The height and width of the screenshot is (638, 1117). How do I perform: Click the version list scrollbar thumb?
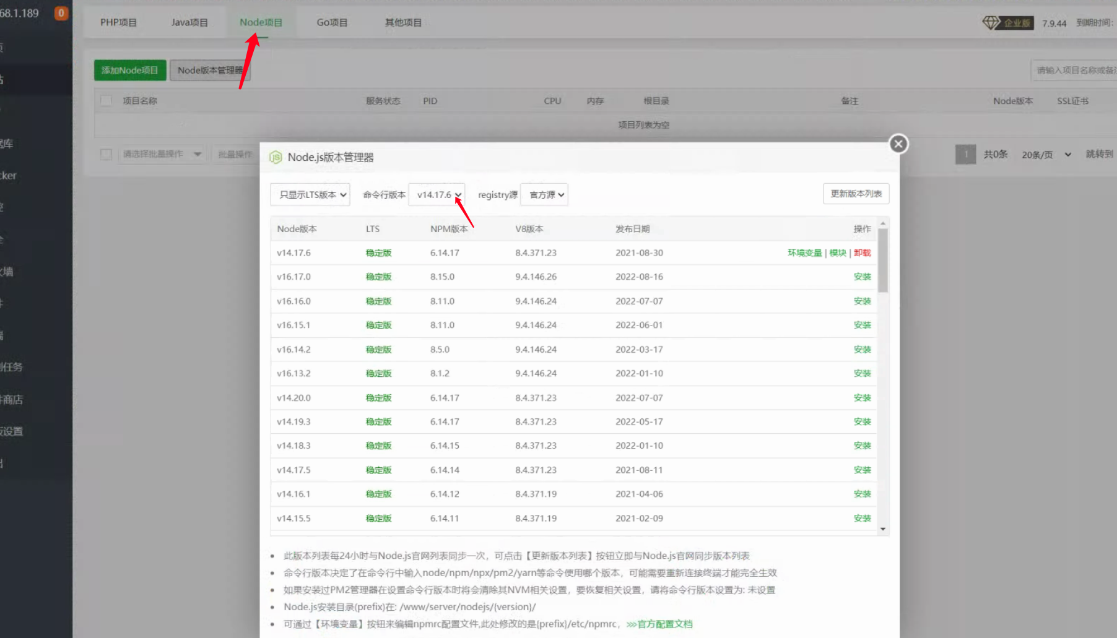[x=883, y=260]
